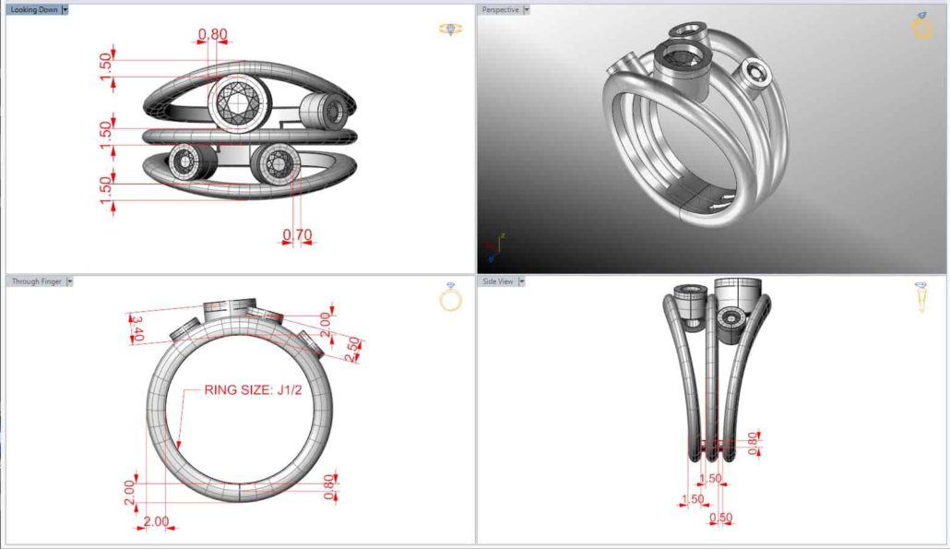950x549 pixels.
Task: Open the Perspective viewport dropdown arrow
Action: (527, 9)
